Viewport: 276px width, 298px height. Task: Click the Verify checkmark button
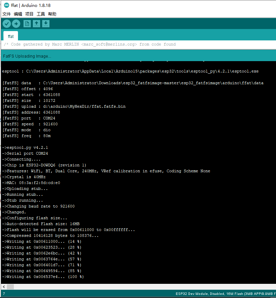(7, 24)
